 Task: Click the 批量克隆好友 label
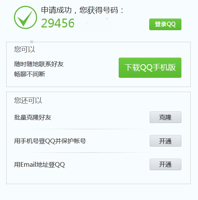pos(32,117)
